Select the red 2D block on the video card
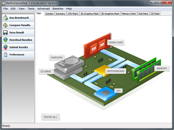 tap(94, 49)
